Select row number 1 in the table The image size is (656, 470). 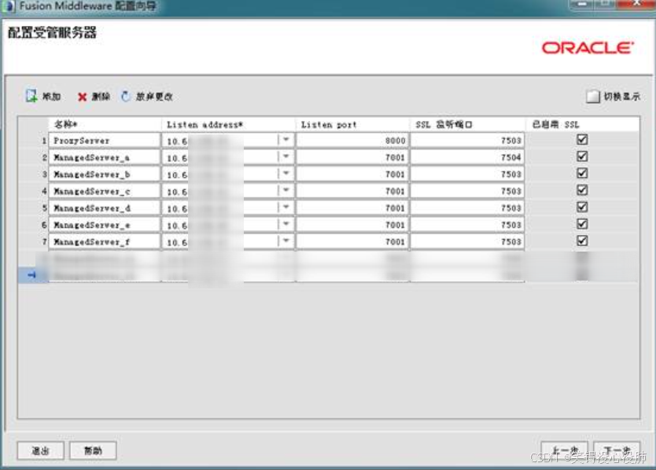point(34,141)
